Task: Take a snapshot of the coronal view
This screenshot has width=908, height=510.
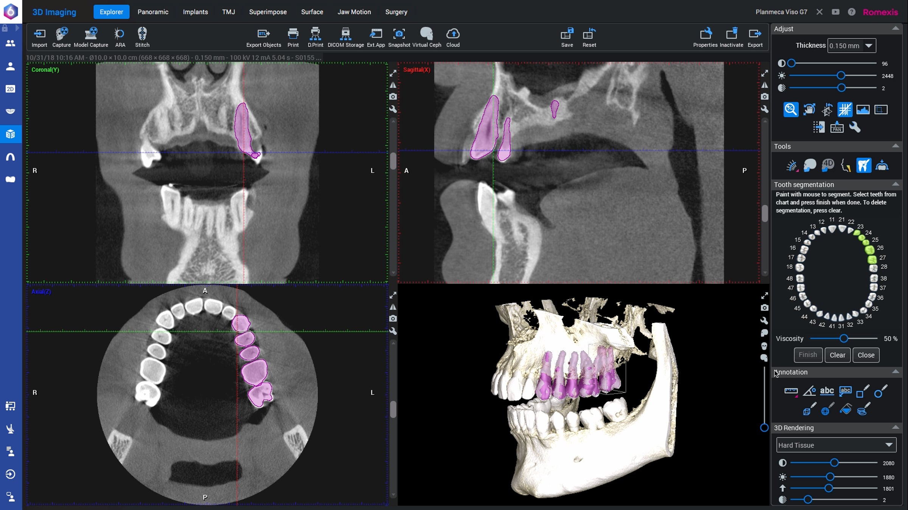Action: 393,97
